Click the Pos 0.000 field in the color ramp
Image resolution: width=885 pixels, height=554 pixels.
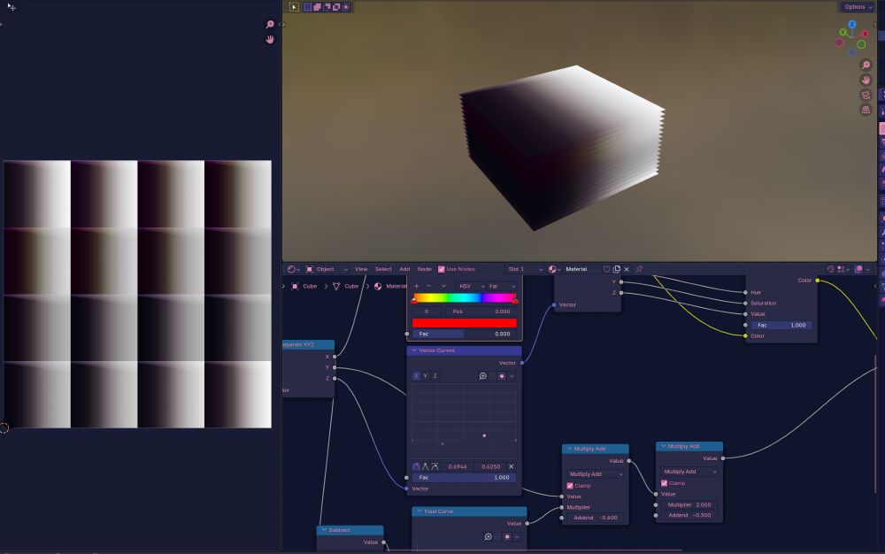tap(481, 312)
